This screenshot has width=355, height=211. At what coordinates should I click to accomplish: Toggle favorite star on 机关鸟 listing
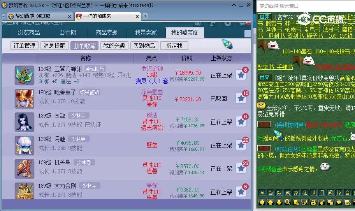tap(241, 169)
